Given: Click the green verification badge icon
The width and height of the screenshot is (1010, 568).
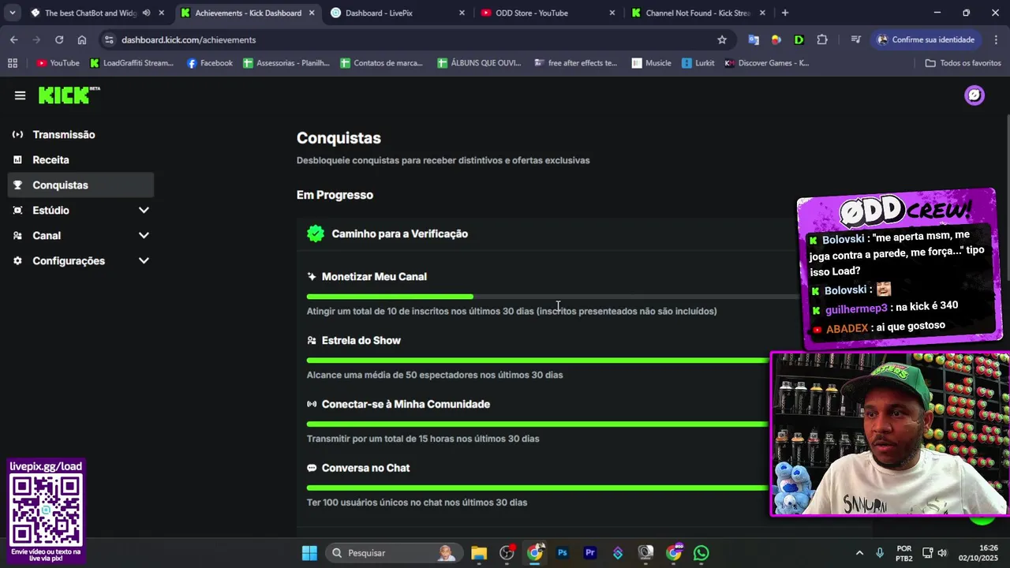Looking at the screenshot, I should click(x=316, y=234).
